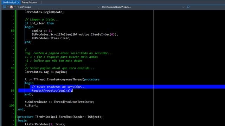225x126 pixels.
Task: Click the RequestProdutos(pagina) line
Action: pyautogui.click(x=52, y=91)
